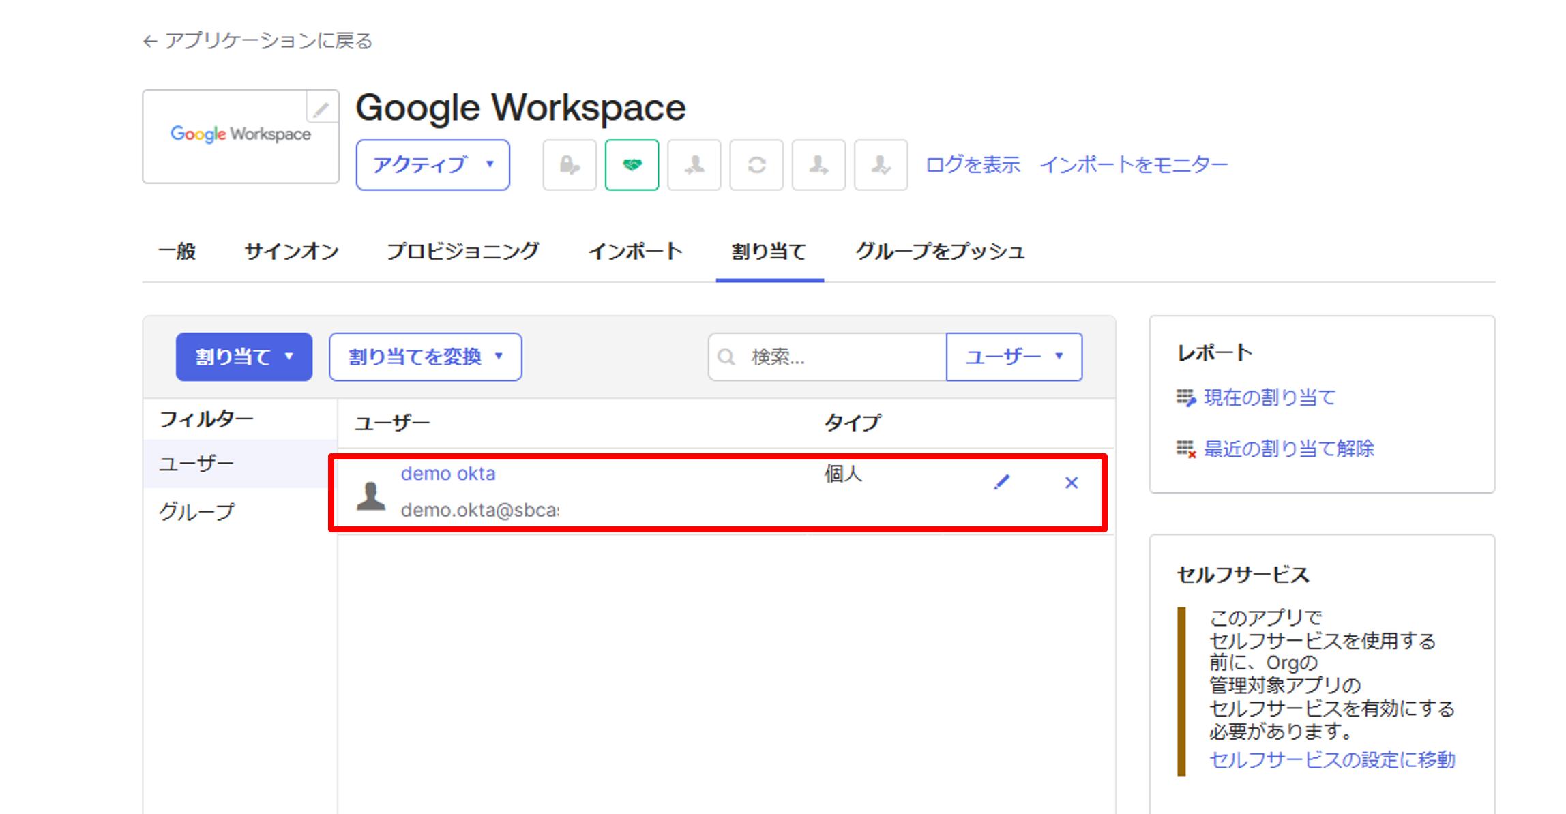Click the lock-with-arrow icon button
Image resolution: width=1566 pixels, height=814 pixels.
[570, 165]
